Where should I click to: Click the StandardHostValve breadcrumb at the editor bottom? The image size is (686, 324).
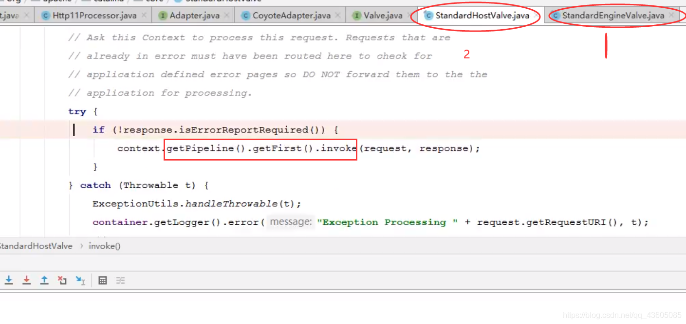point(35,246)
